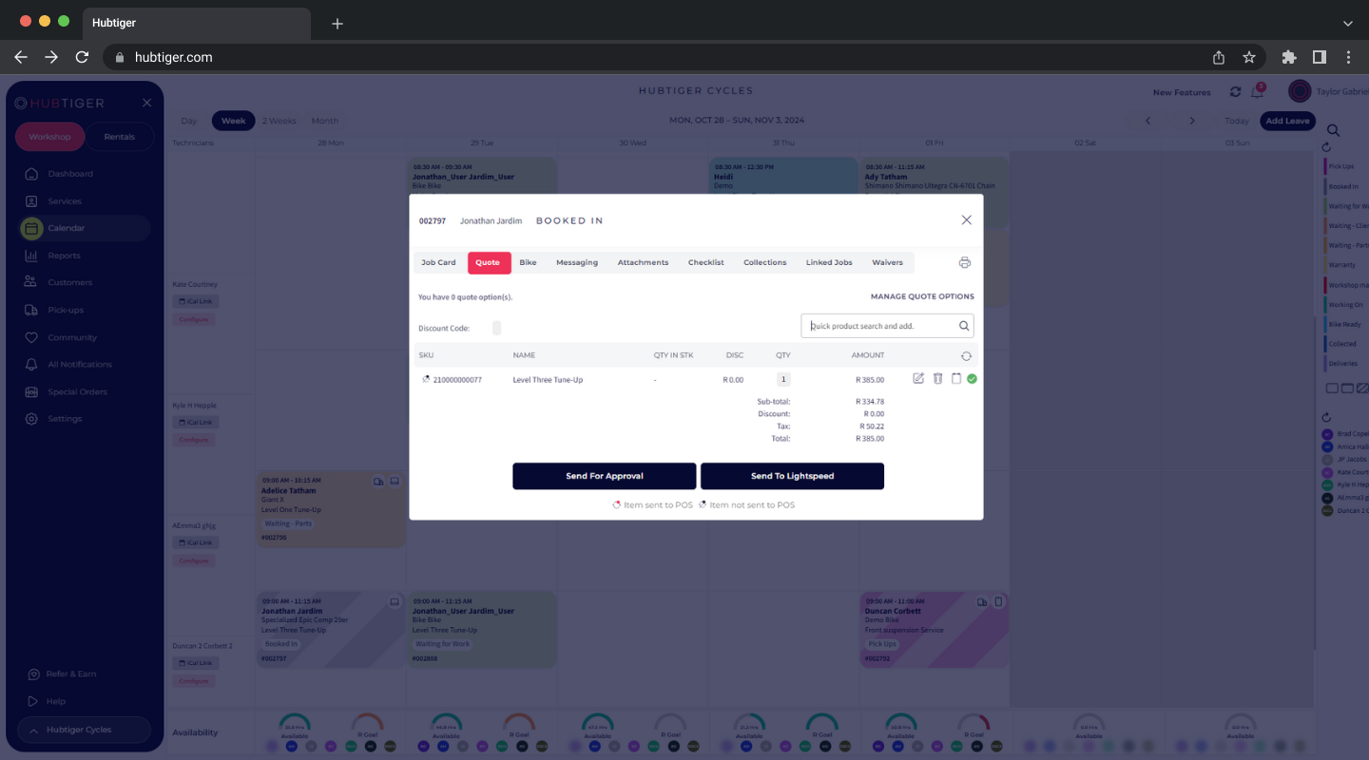
Task: Refresh quote items with the circular arrow icon
Action: (x=966, y=354)
